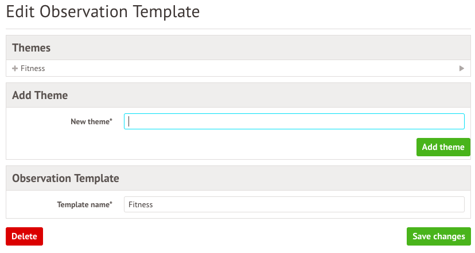
Task: Click the Add Theme panel header
Action: point(40,95)
